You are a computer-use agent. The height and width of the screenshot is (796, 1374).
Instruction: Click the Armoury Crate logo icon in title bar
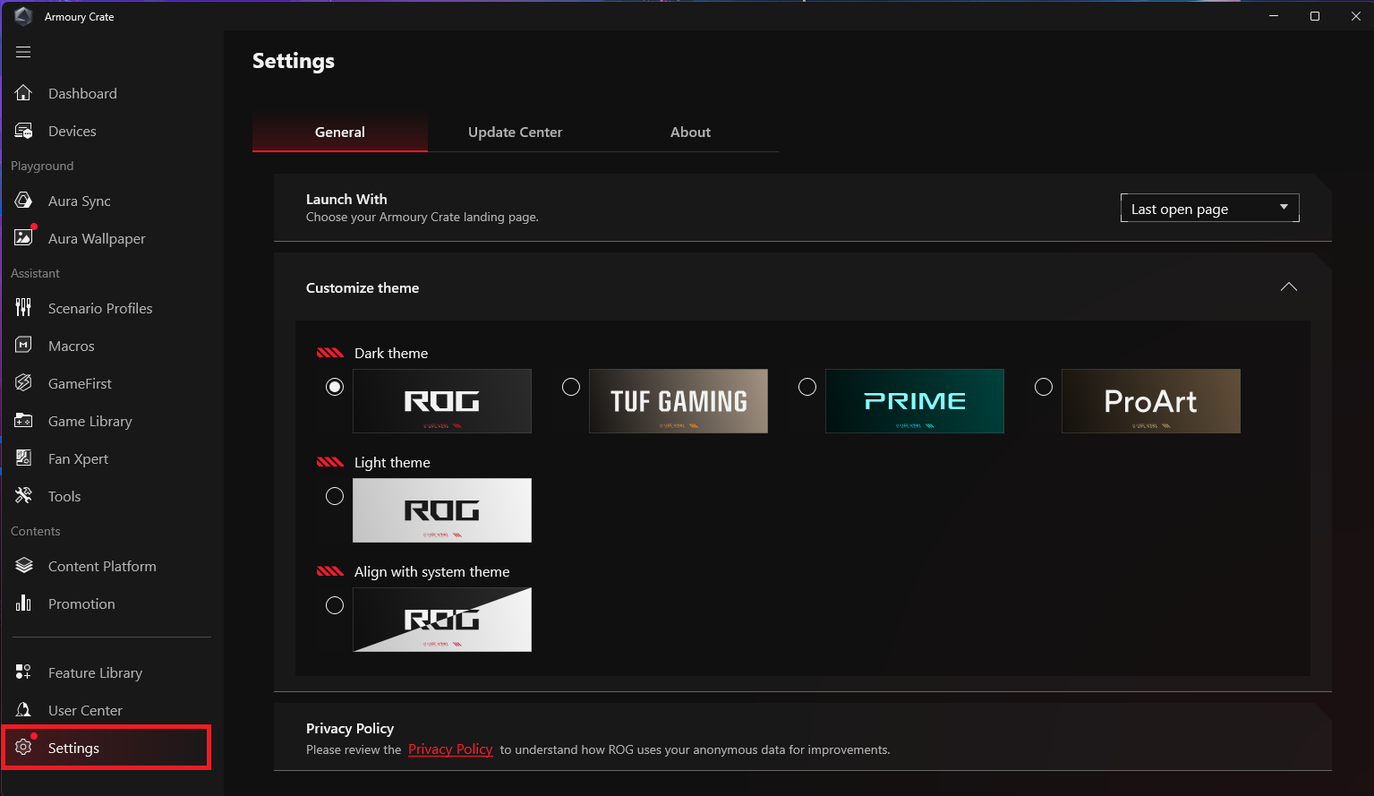point(23,16)
